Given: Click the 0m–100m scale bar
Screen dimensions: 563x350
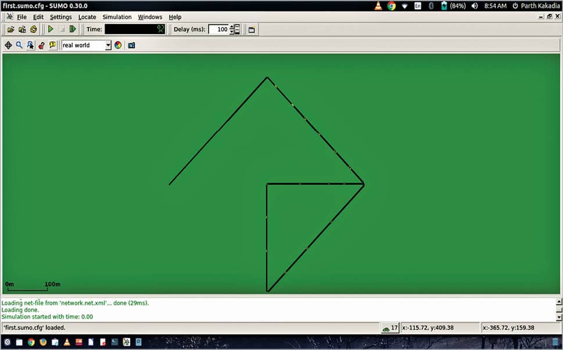Looking at the screenshot, I should [x=33, y=286].
